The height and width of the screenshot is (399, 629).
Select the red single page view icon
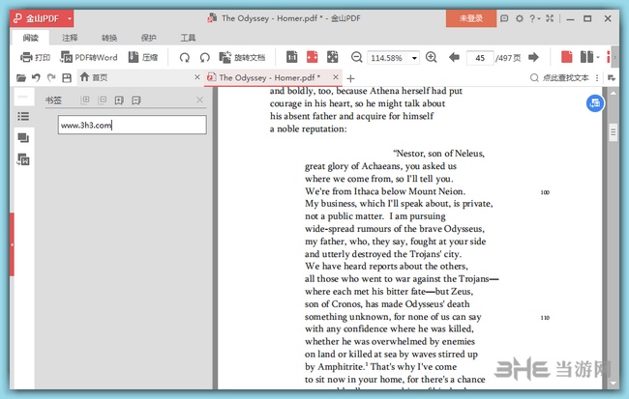567,57
